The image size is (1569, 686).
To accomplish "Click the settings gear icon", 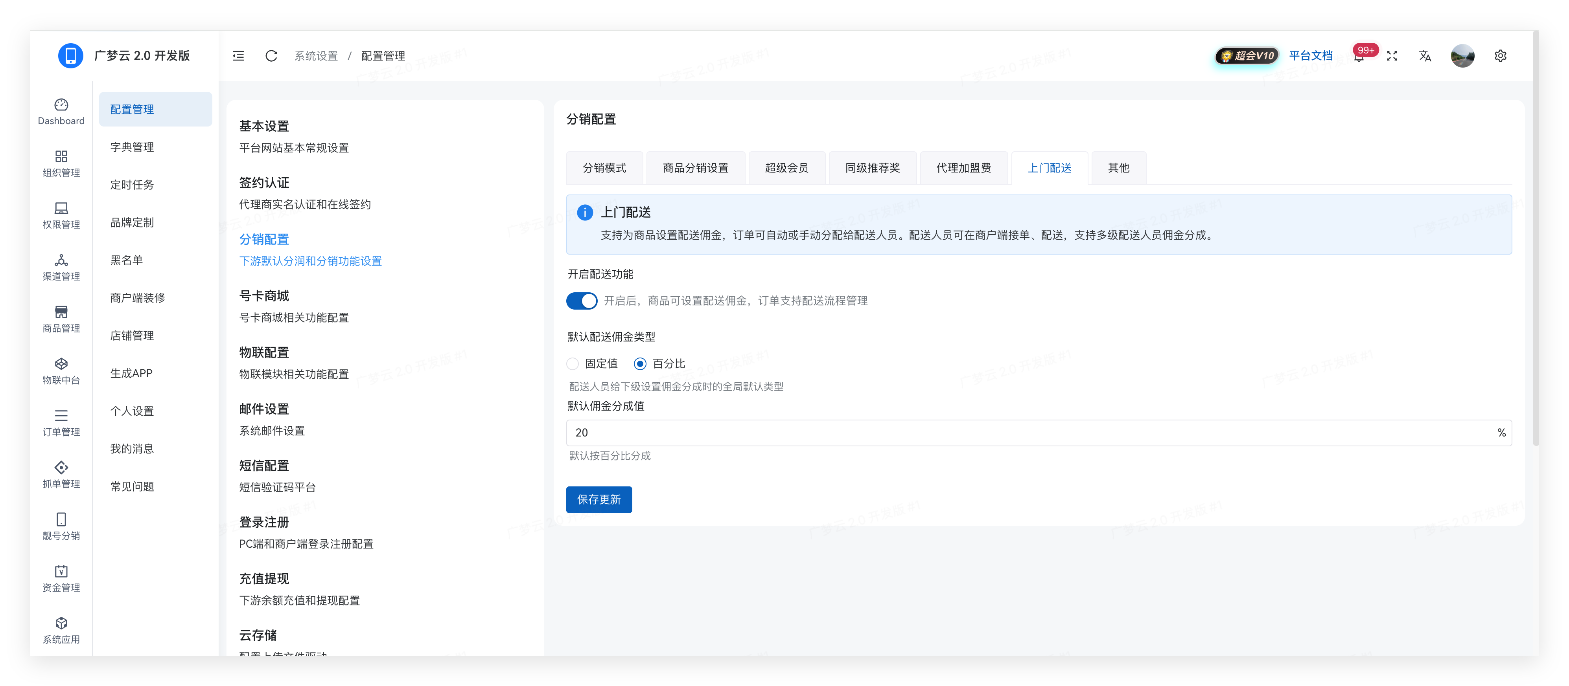I will click(x=1500, y=55).
